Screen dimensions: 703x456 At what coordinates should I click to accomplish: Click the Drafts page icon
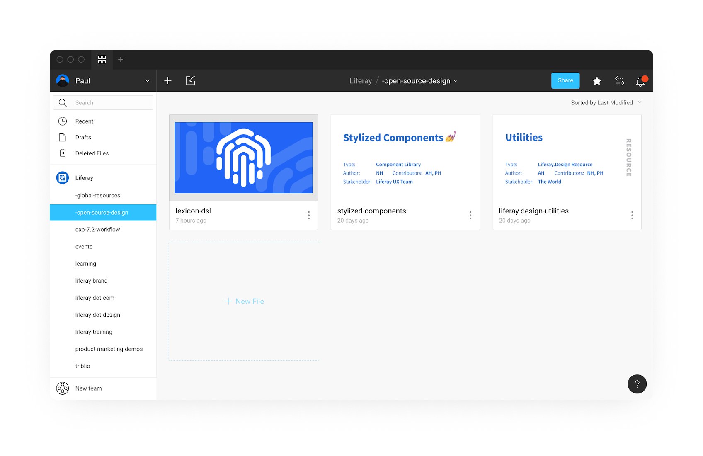(x=63, y=137)
